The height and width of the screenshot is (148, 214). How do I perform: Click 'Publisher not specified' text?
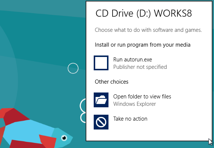pyautogui.click(x=140, y=67)
